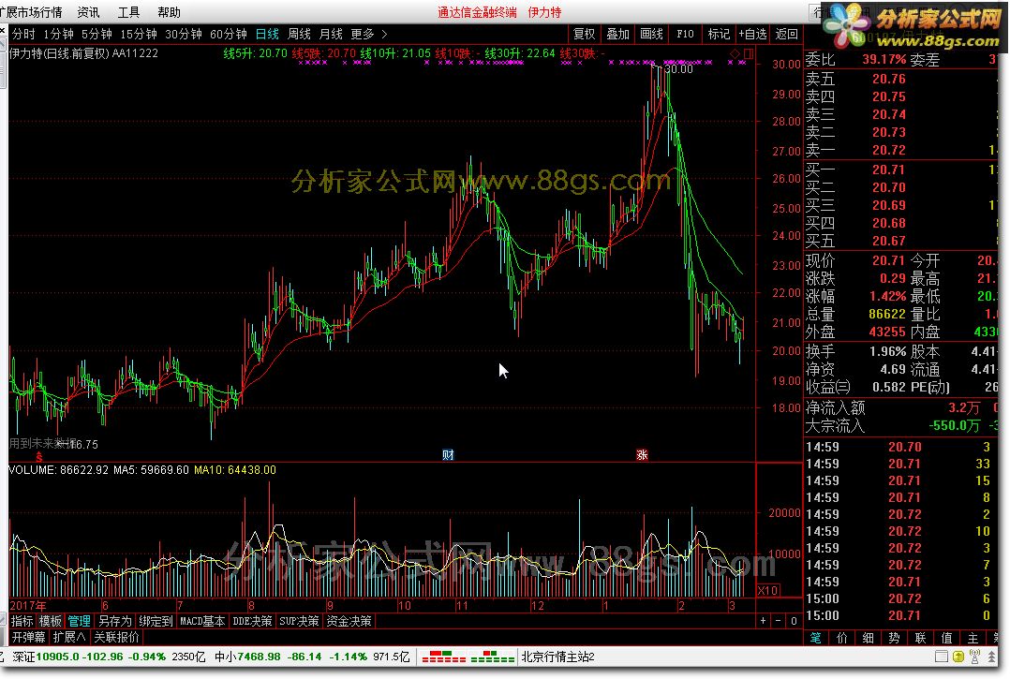This screenshot has height=679, width=1010.
Task: Click the antenna signal icon in the status bar
Action: click(x=974, y=657)
